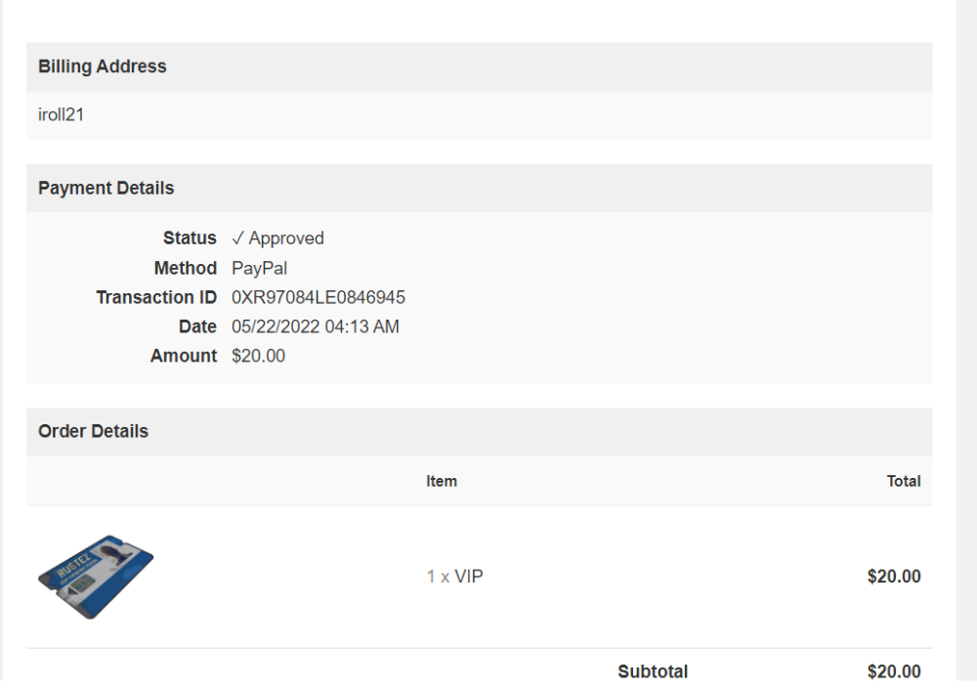The image size is (977, 691).
Task: Click the $20.00 payment Amount value
Action: tap(259, 356)
